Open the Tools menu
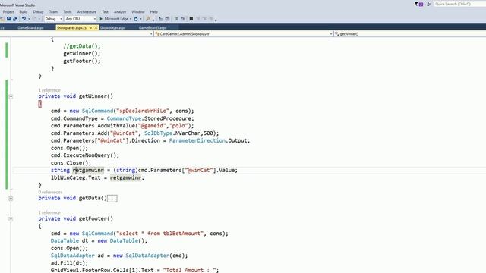 coord(68,12)
